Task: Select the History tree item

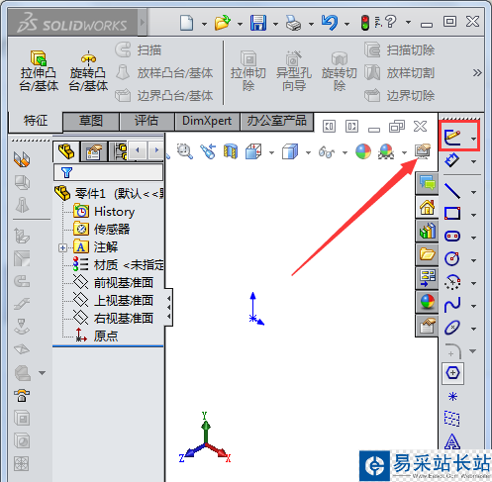Action: pyautogui.click(x=104, y=212)
